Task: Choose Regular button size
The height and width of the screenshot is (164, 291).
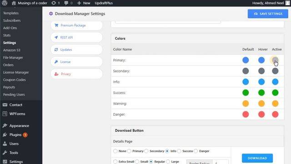Action: click(151, 162)
